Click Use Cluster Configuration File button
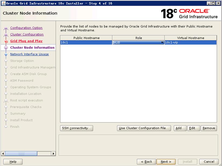222x166 pixels. (x=144, y=128)
